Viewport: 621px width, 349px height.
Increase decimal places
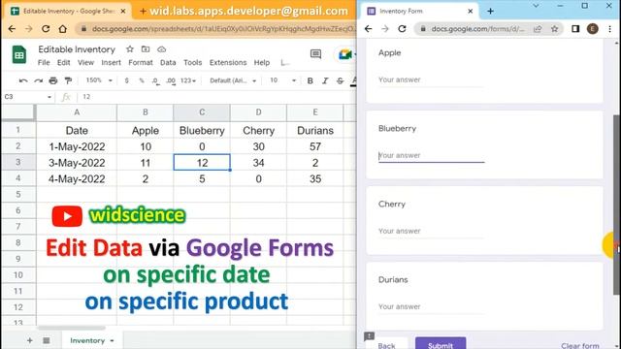coord(171,80)
